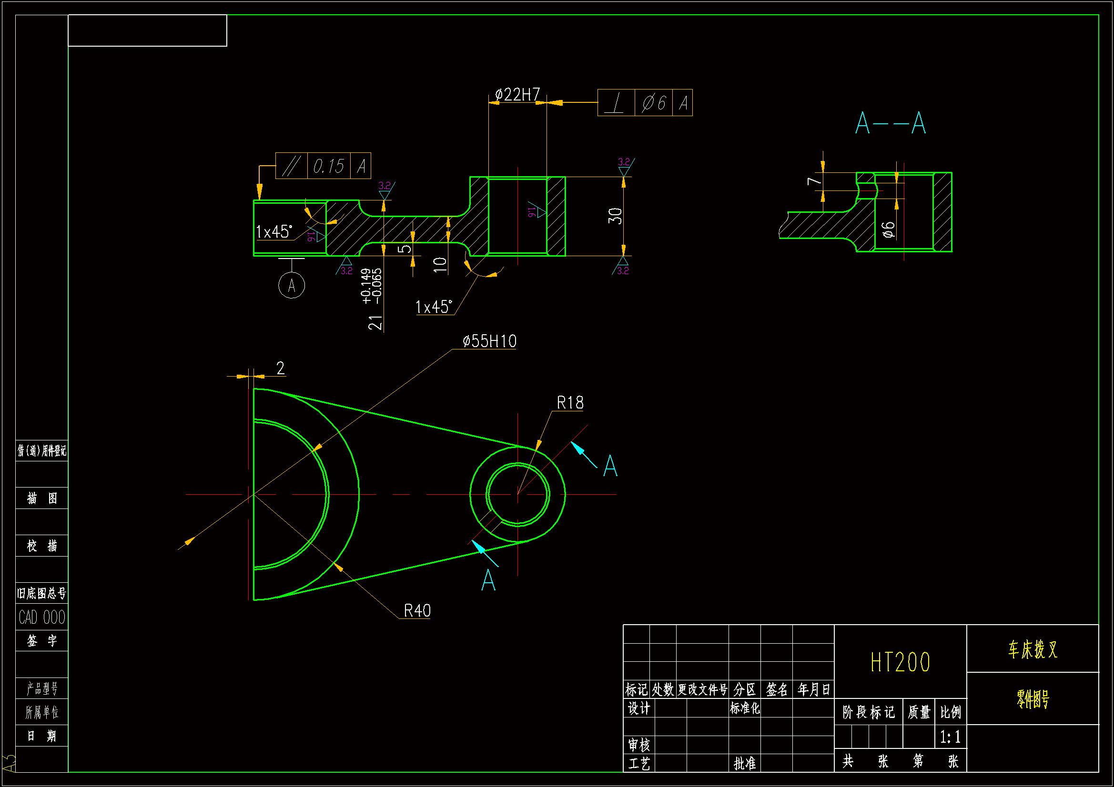Click the HT200 material text in title block
This screenshot has height=787, width=1114.
pyautogui.click(x=900, y=662)
